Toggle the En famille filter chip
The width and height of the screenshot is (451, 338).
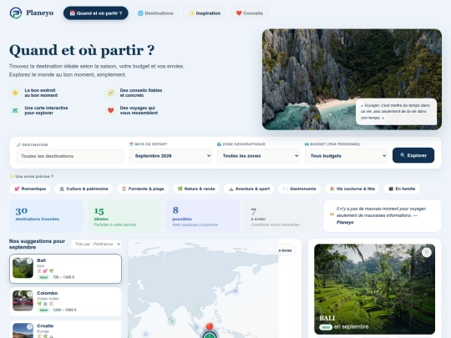[402, 189]
